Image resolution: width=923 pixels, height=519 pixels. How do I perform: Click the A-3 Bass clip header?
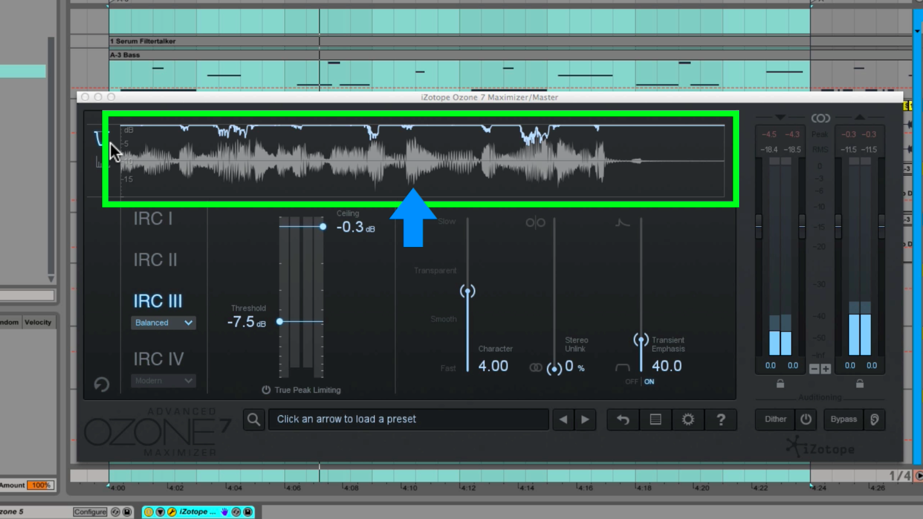point(510,55)
